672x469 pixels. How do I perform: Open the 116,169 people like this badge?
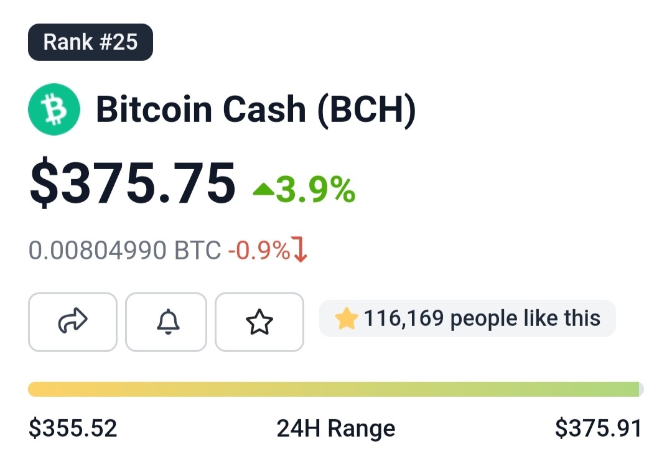(x=467, y=318)
